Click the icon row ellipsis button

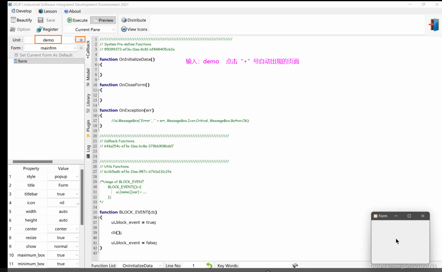pyautogui.click(x=78, y=203)
